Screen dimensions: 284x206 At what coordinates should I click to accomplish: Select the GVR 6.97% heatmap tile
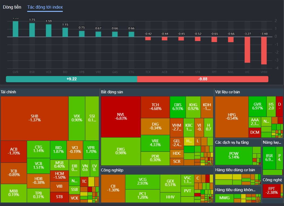(x=257, y=107)
